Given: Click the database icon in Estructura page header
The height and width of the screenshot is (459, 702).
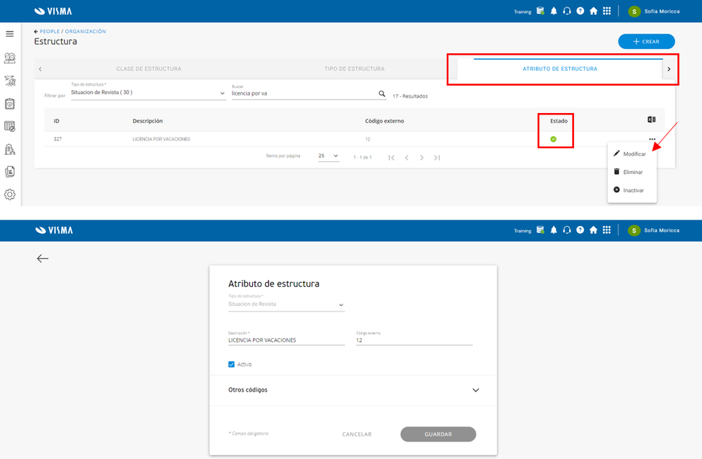Looking at the screenshot, I should (x=540, y=11).
